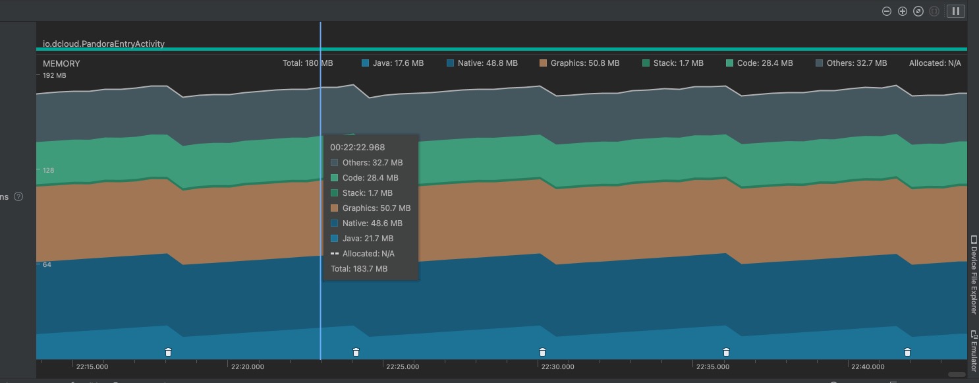Click the 22:40.000 time label
This screenshot has height=383, width=979.
click(867, 367)
